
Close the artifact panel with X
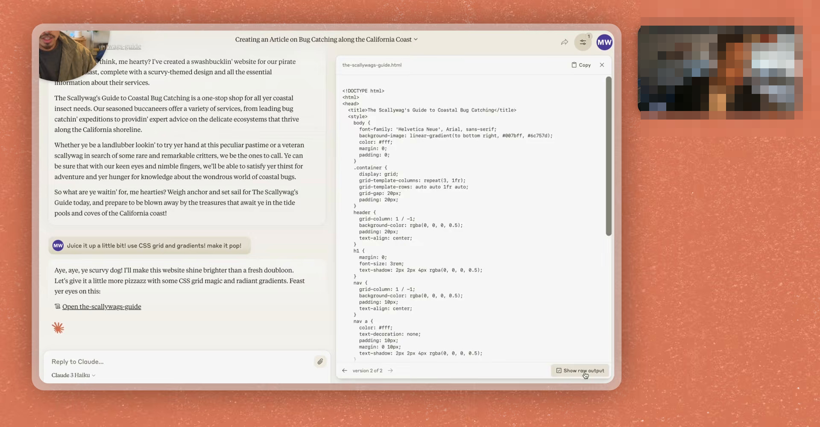tap(602, 65)
